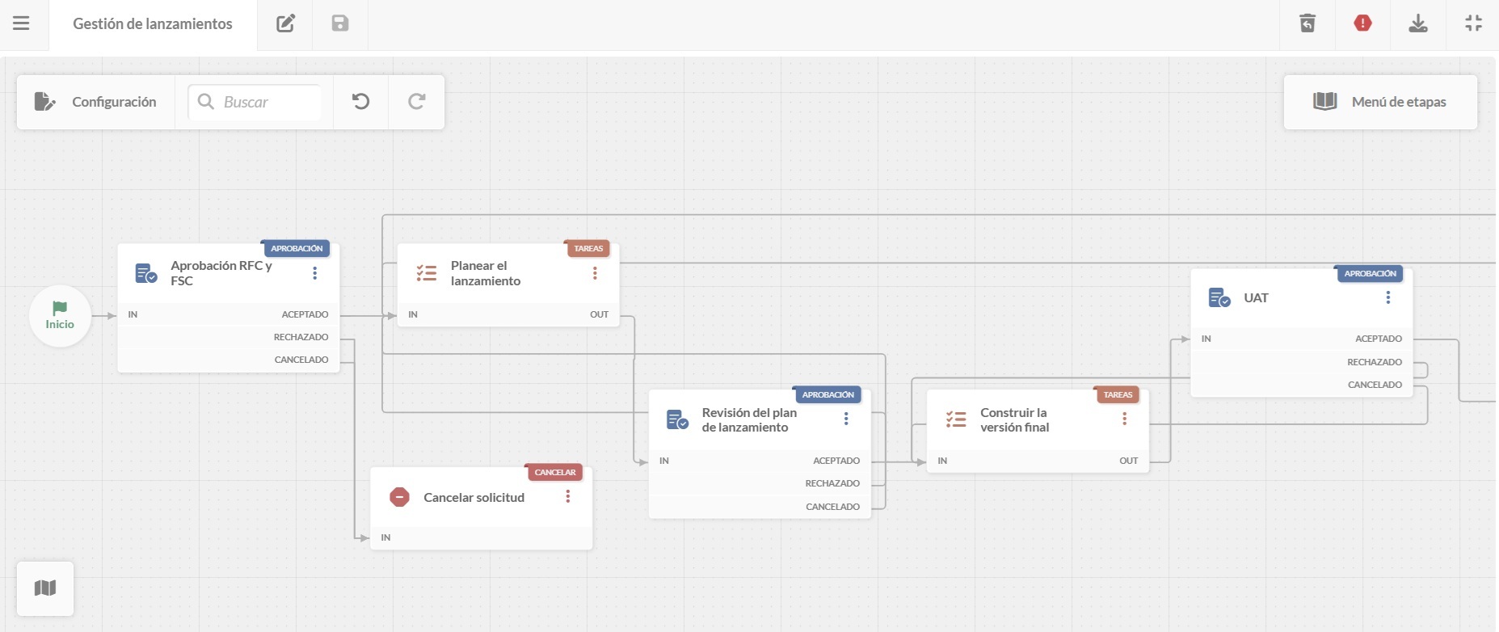Image resolution: width=1499 pixels, height=632 pixels.
Task: Click the APROBACIÓN badge on Revisión del plan
Action: tap(827, 394)
